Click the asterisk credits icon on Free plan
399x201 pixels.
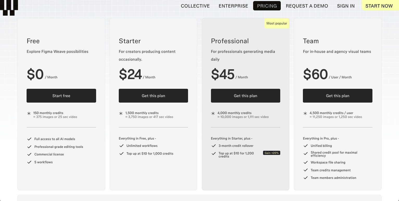29,114
